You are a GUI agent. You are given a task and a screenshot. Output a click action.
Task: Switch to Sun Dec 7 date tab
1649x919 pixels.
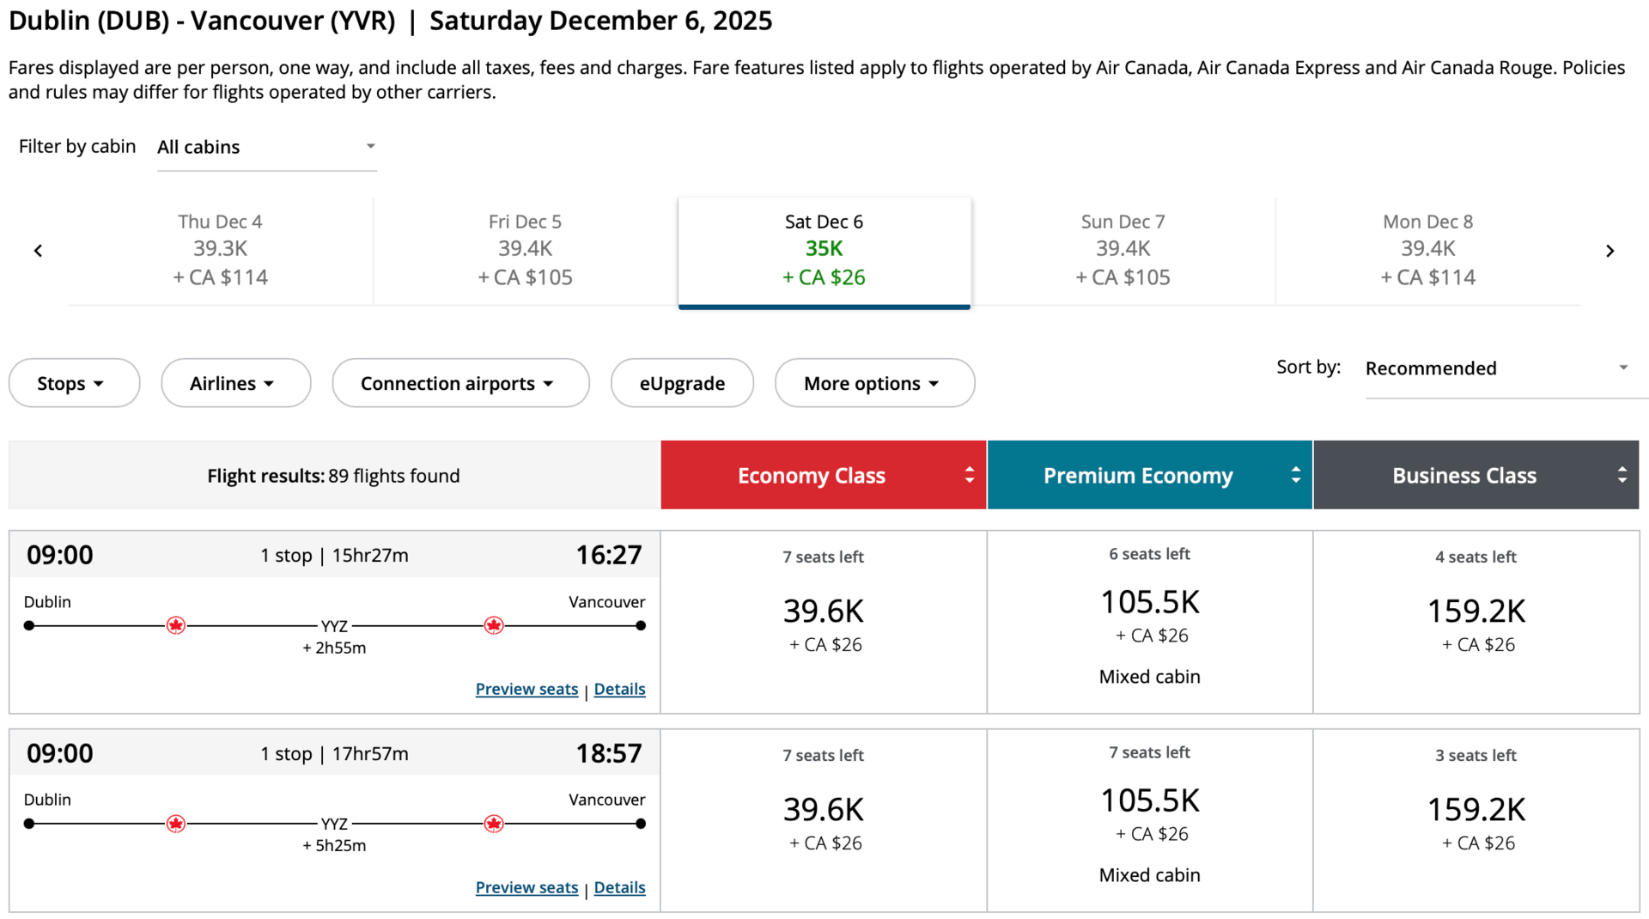1123,250
